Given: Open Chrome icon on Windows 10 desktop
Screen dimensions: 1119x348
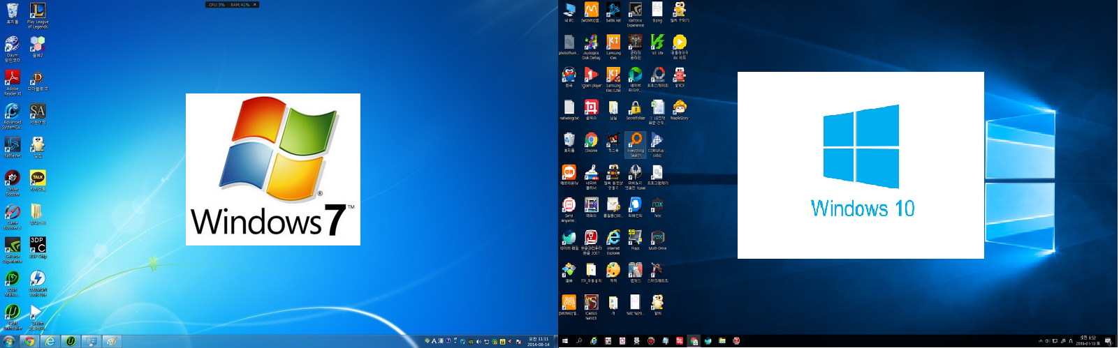Looking at the screenshot, I should (x=591, y=142).
